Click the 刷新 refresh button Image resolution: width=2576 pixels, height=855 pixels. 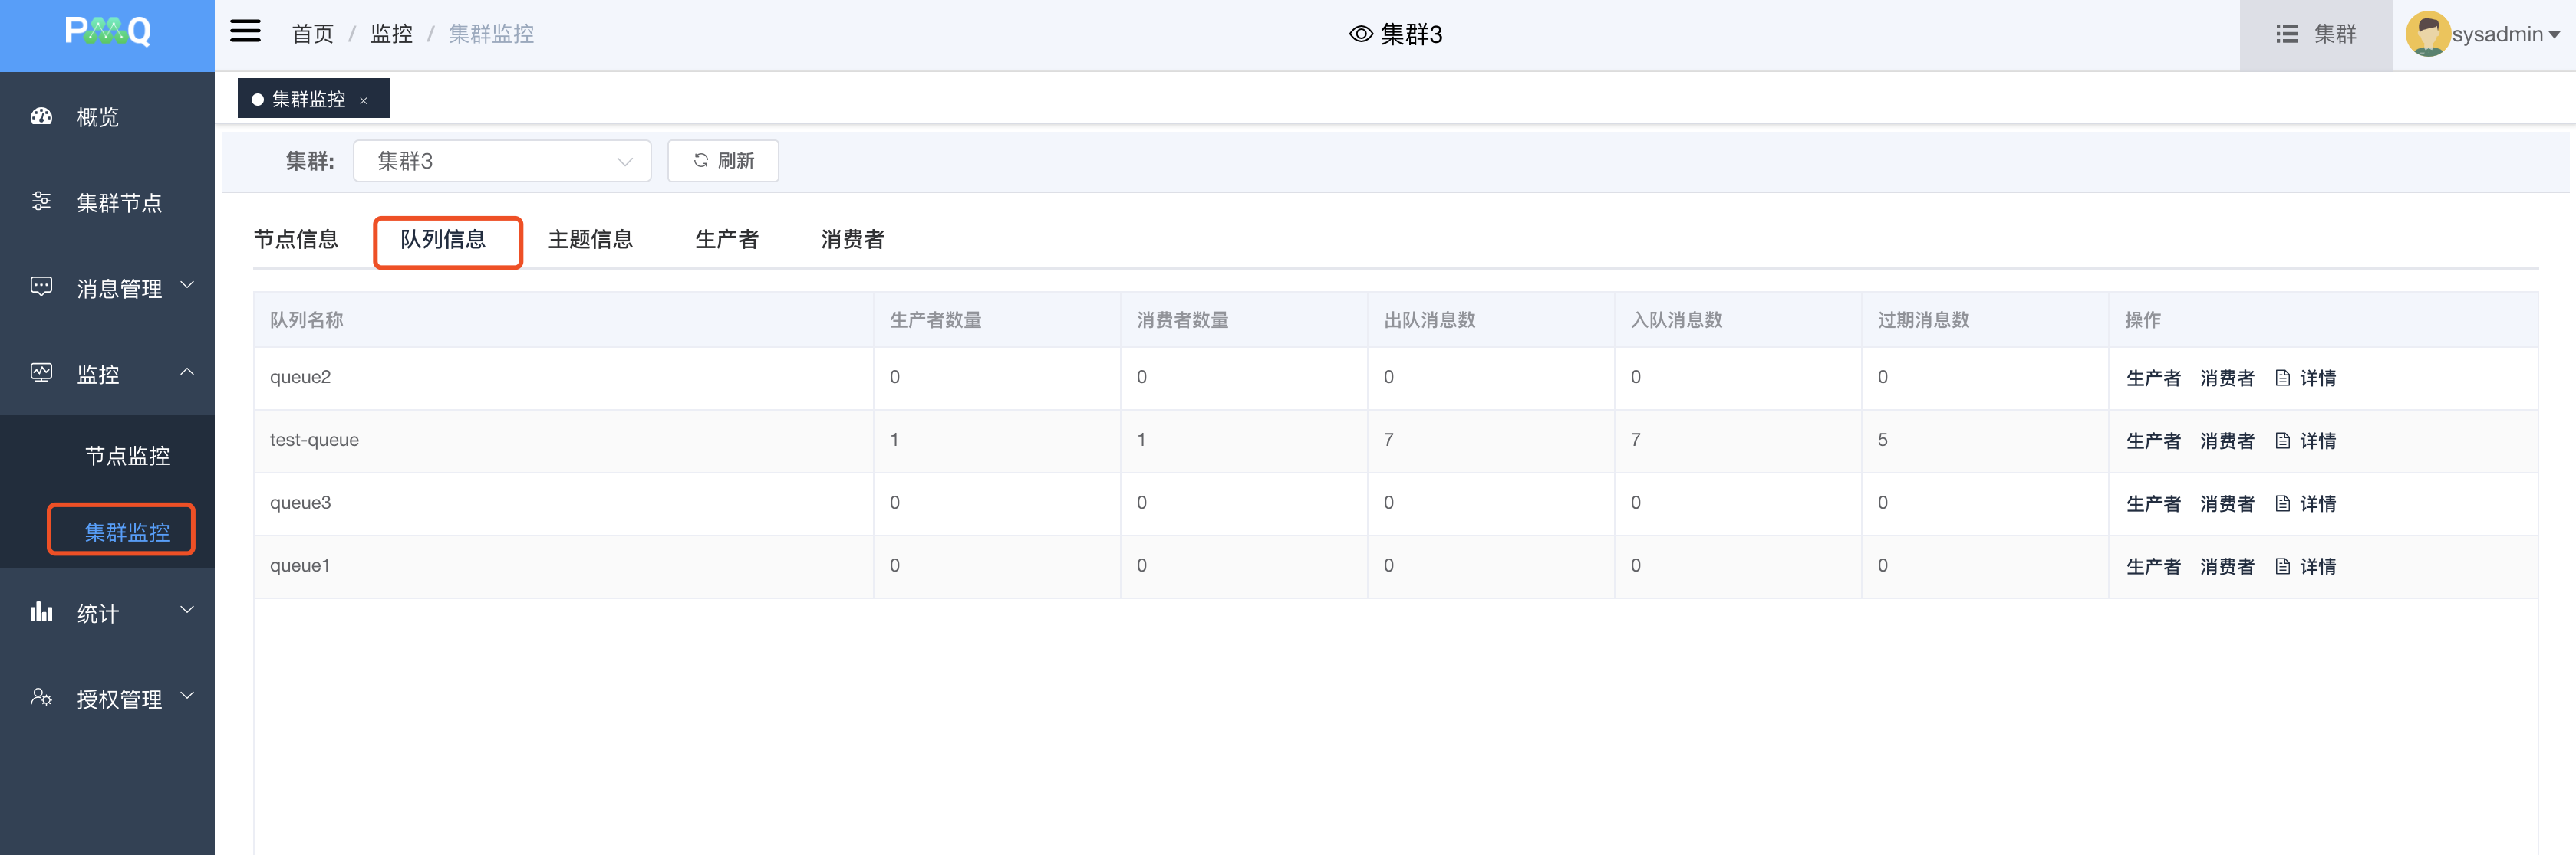tap(723, 162)
